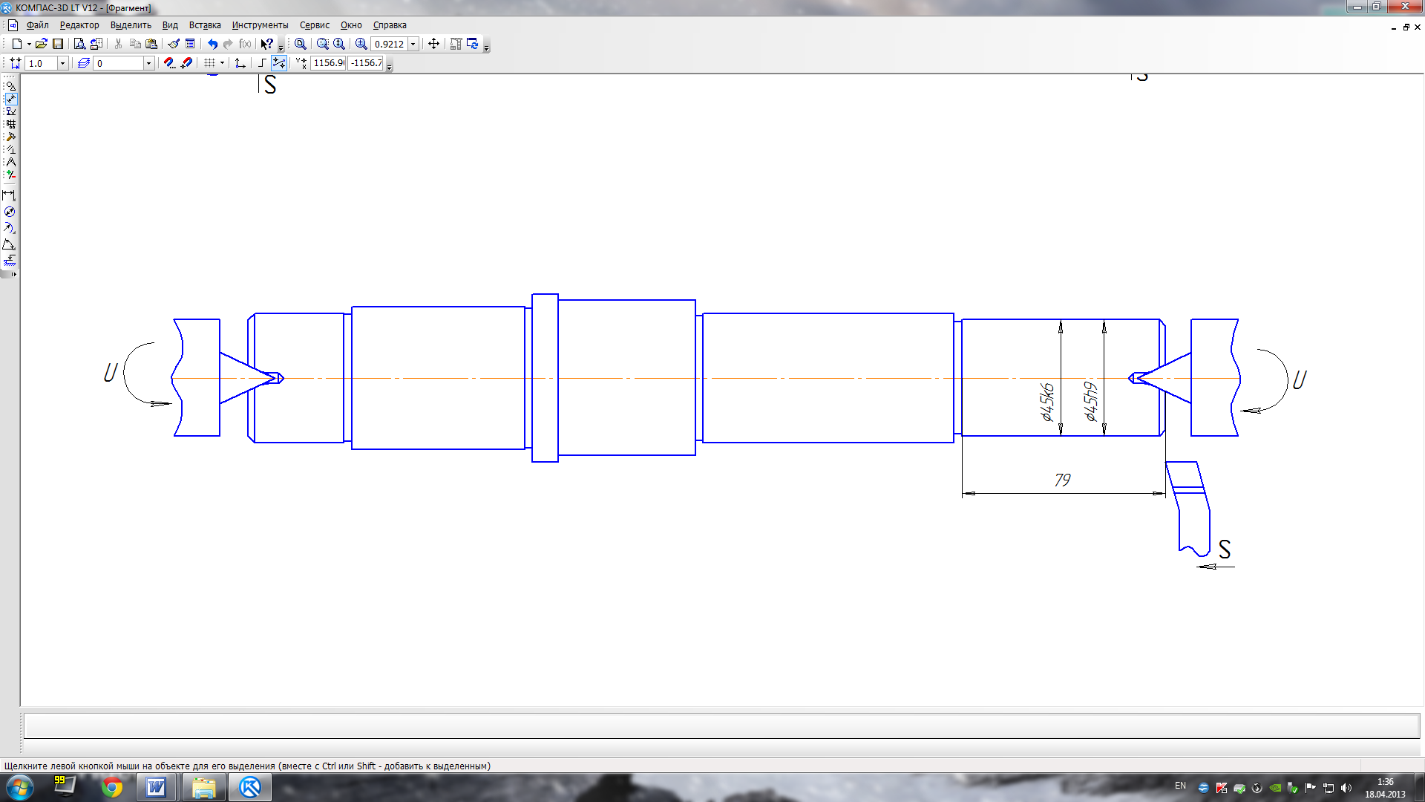Activate the Pan move view tool
The height and width of the screenshot is (802, 1425).
pyautogui.click(x=434, y=44)
